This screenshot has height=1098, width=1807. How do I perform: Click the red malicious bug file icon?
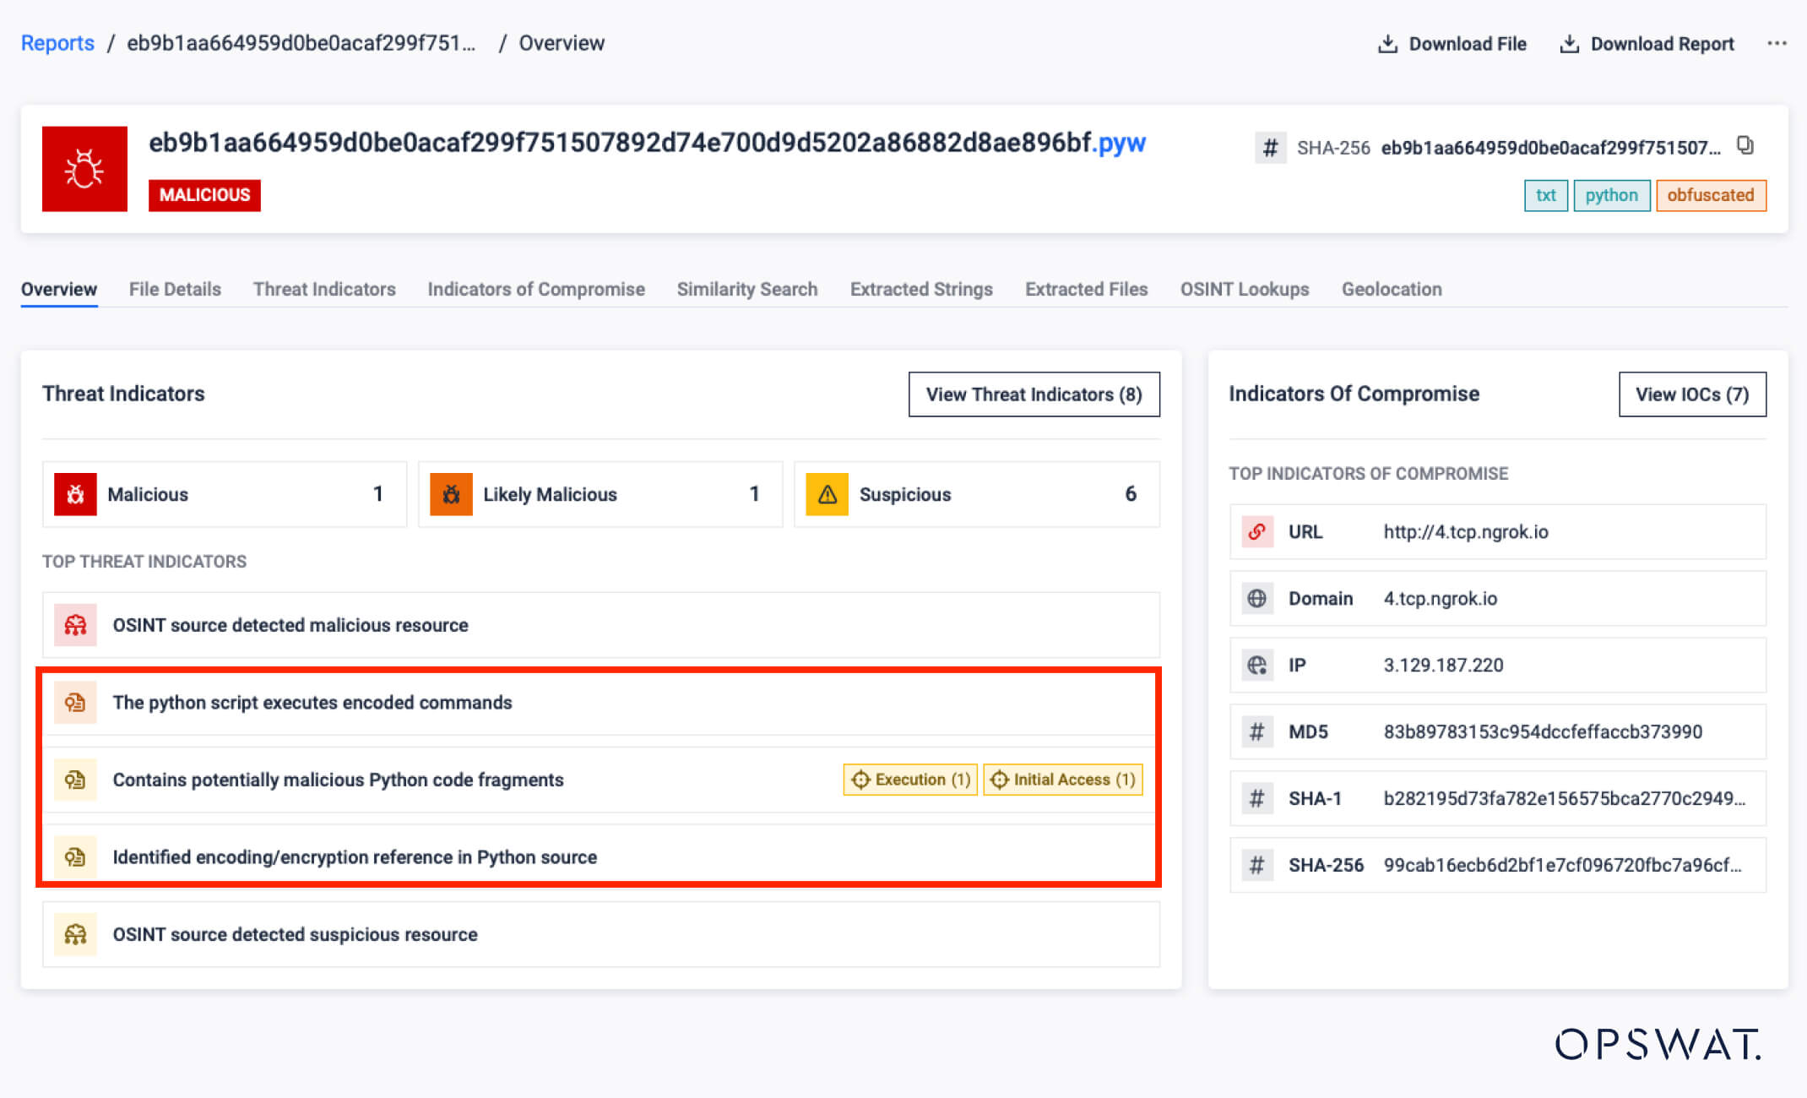84,169
